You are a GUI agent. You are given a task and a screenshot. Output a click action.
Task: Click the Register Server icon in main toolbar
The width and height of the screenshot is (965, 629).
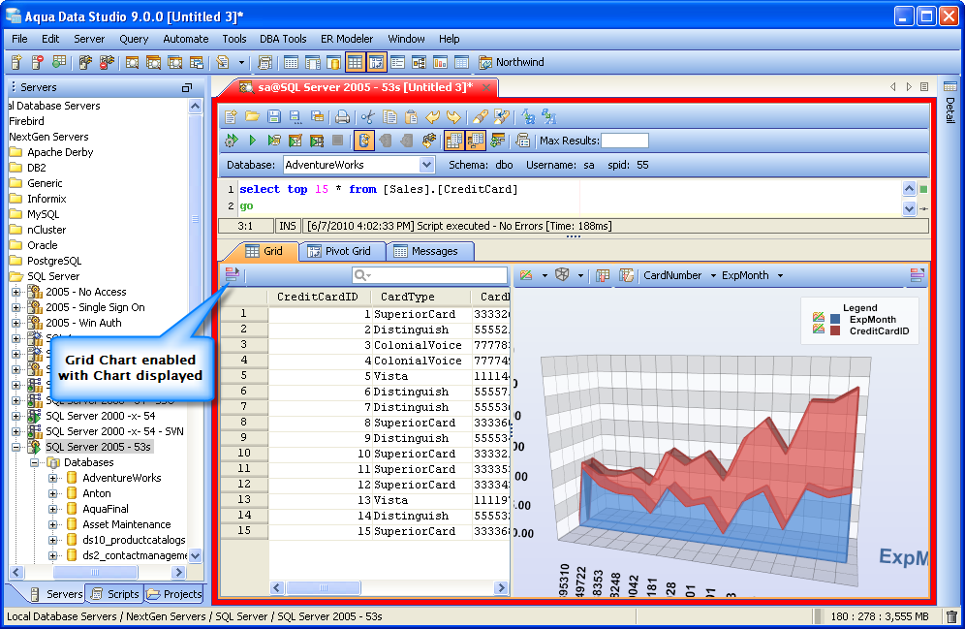[16, 62]
